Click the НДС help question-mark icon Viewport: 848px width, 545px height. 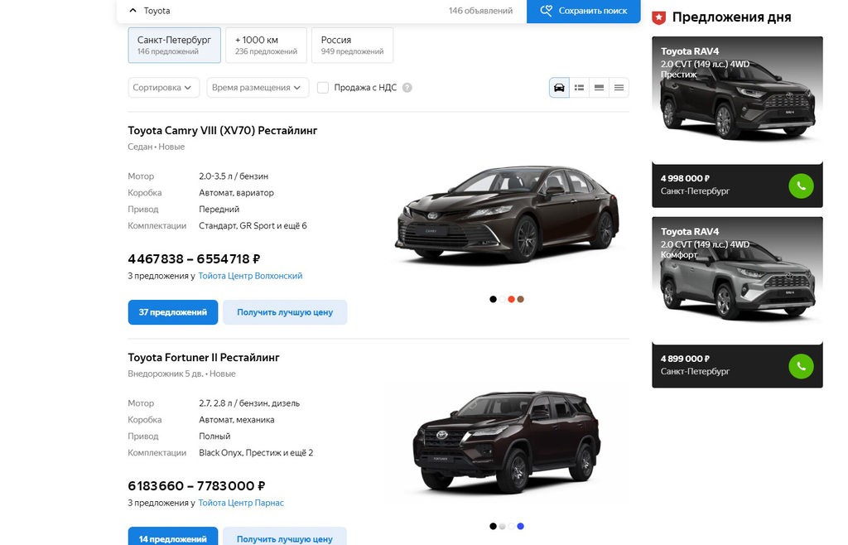tap(407, 88)
